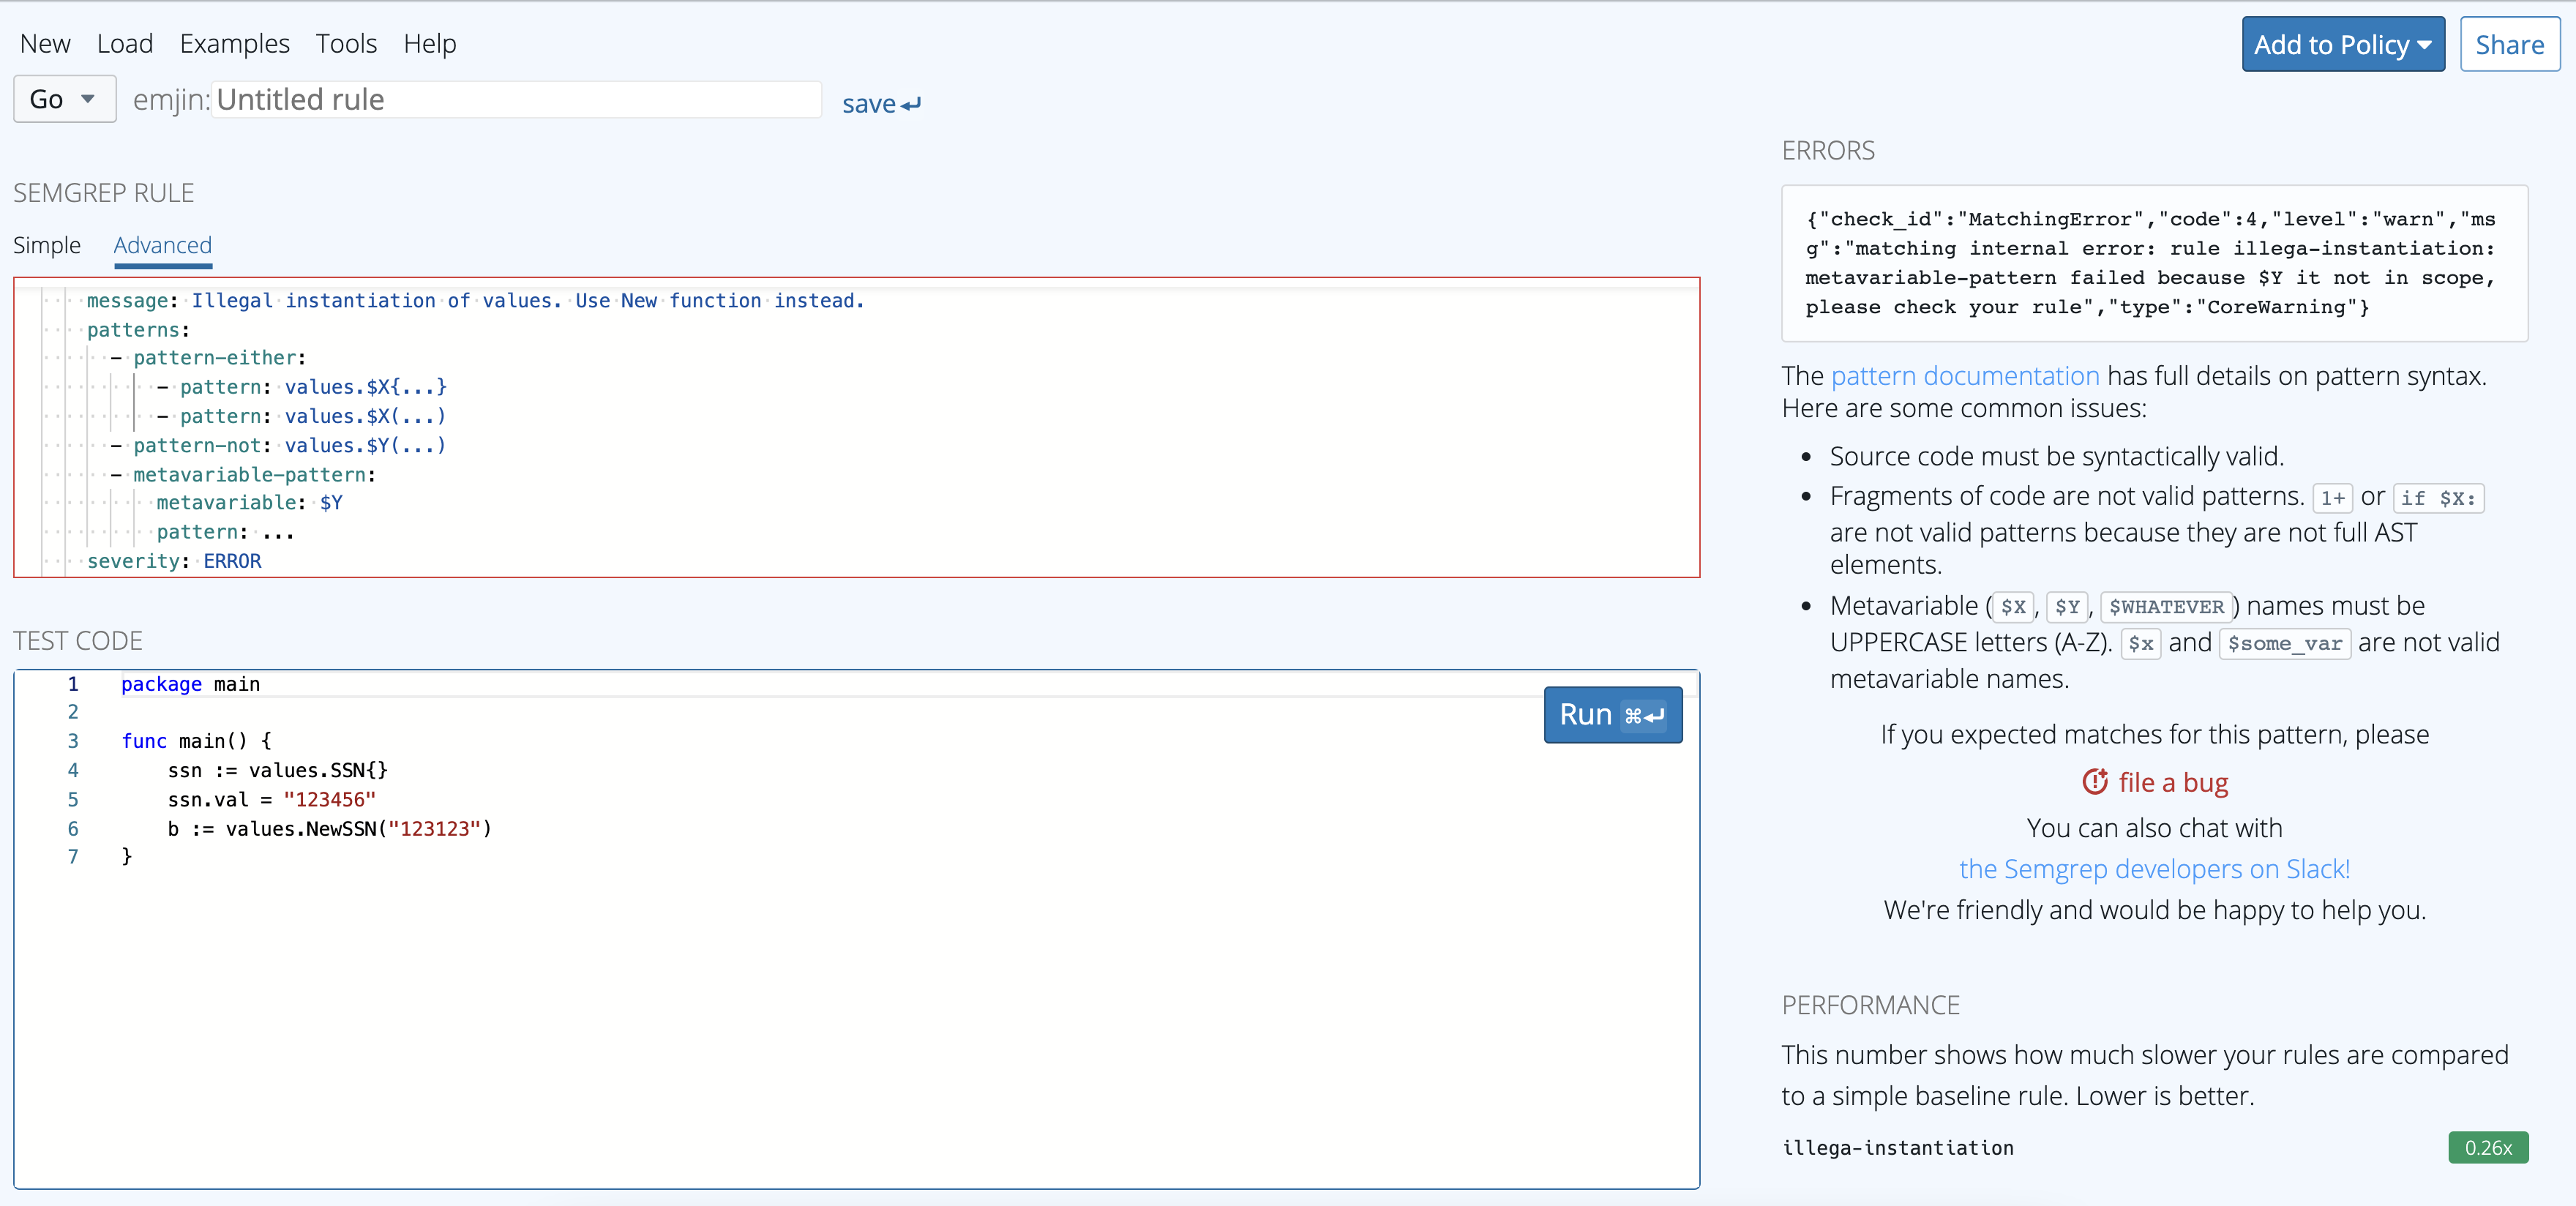This screenshot has width=2576, height=1206.
Task: Open the Examples menu
Action: click(234, 43)
